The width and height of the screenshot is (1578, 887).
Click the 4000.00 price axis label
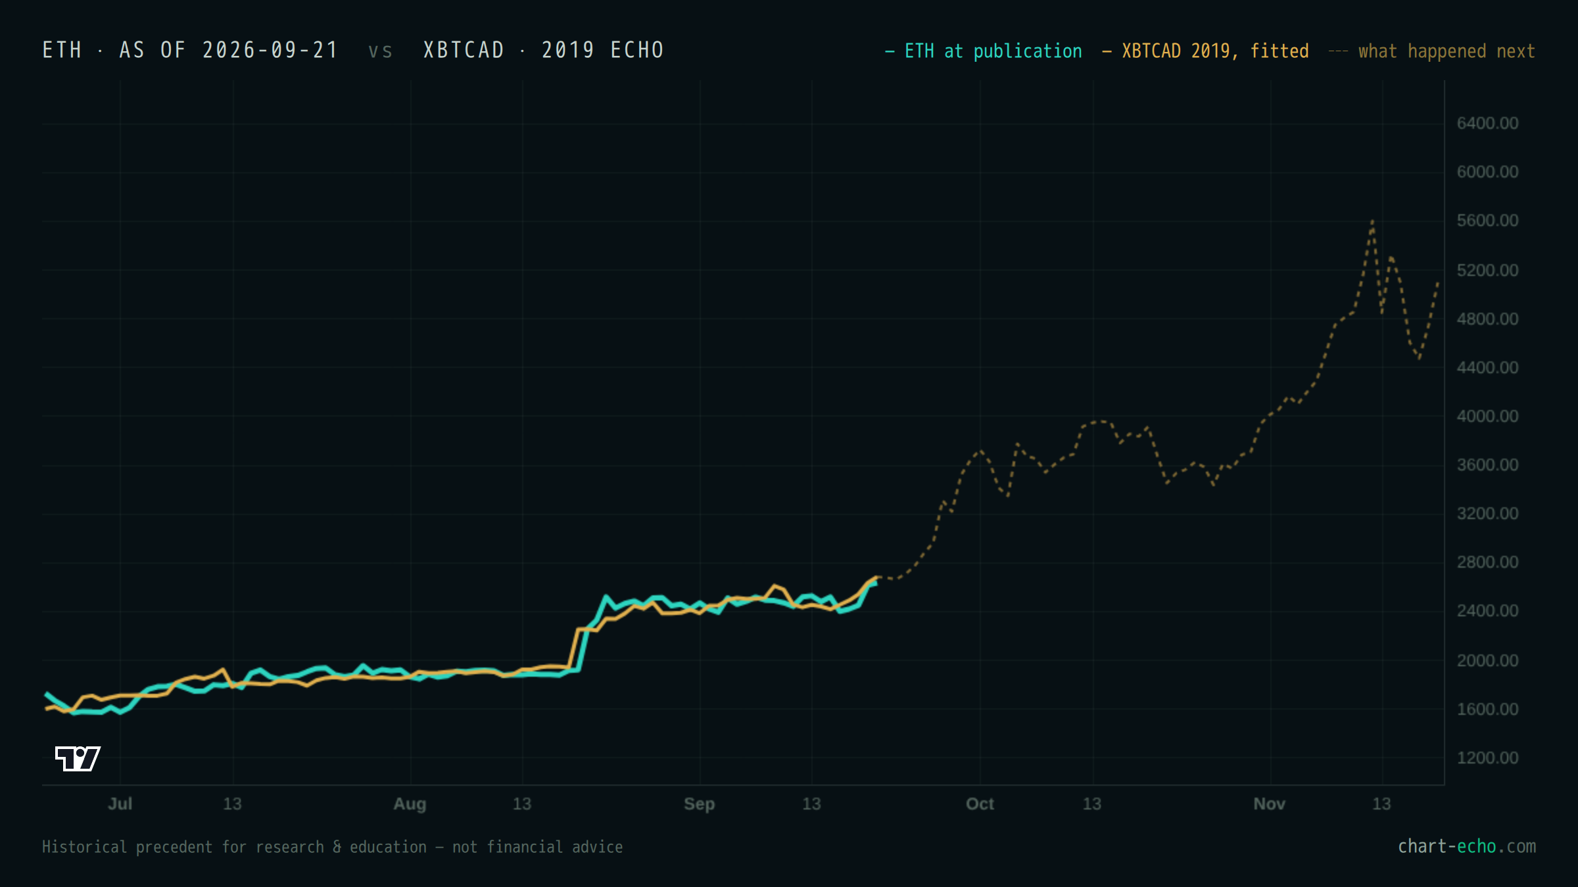click(1487, 416)
